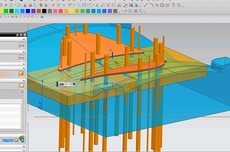Toggle the quadrant point snap icon
The width and height of the screenshot is (230, 152).
32,17
